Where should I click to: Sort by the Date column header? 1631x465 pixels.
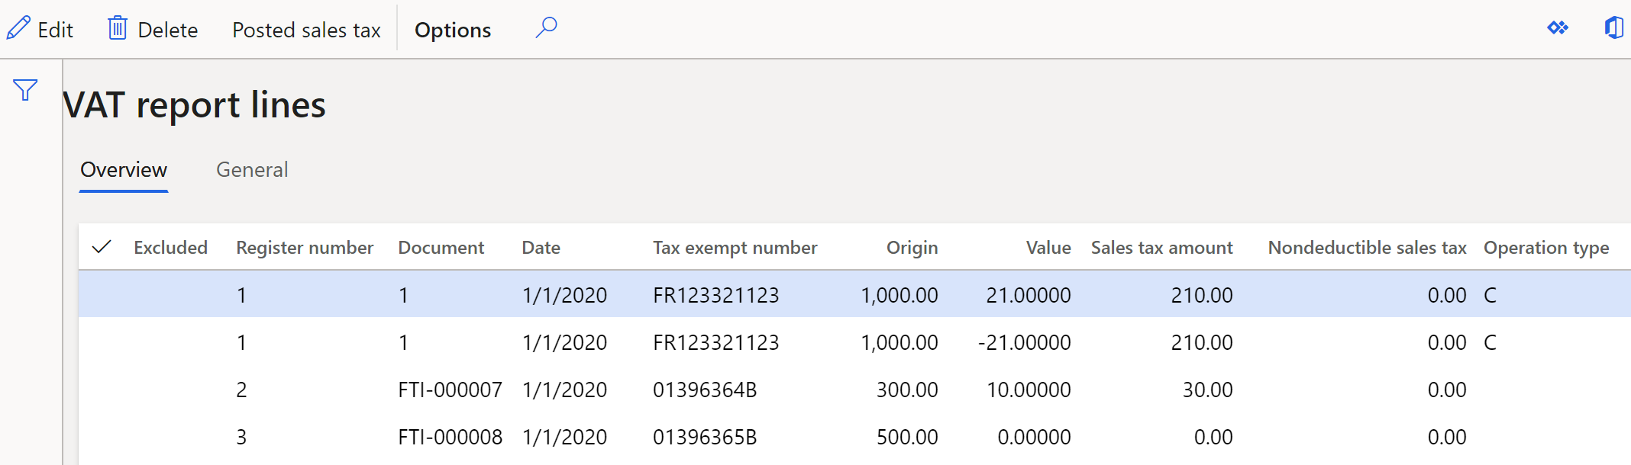(x=541, y=247)
